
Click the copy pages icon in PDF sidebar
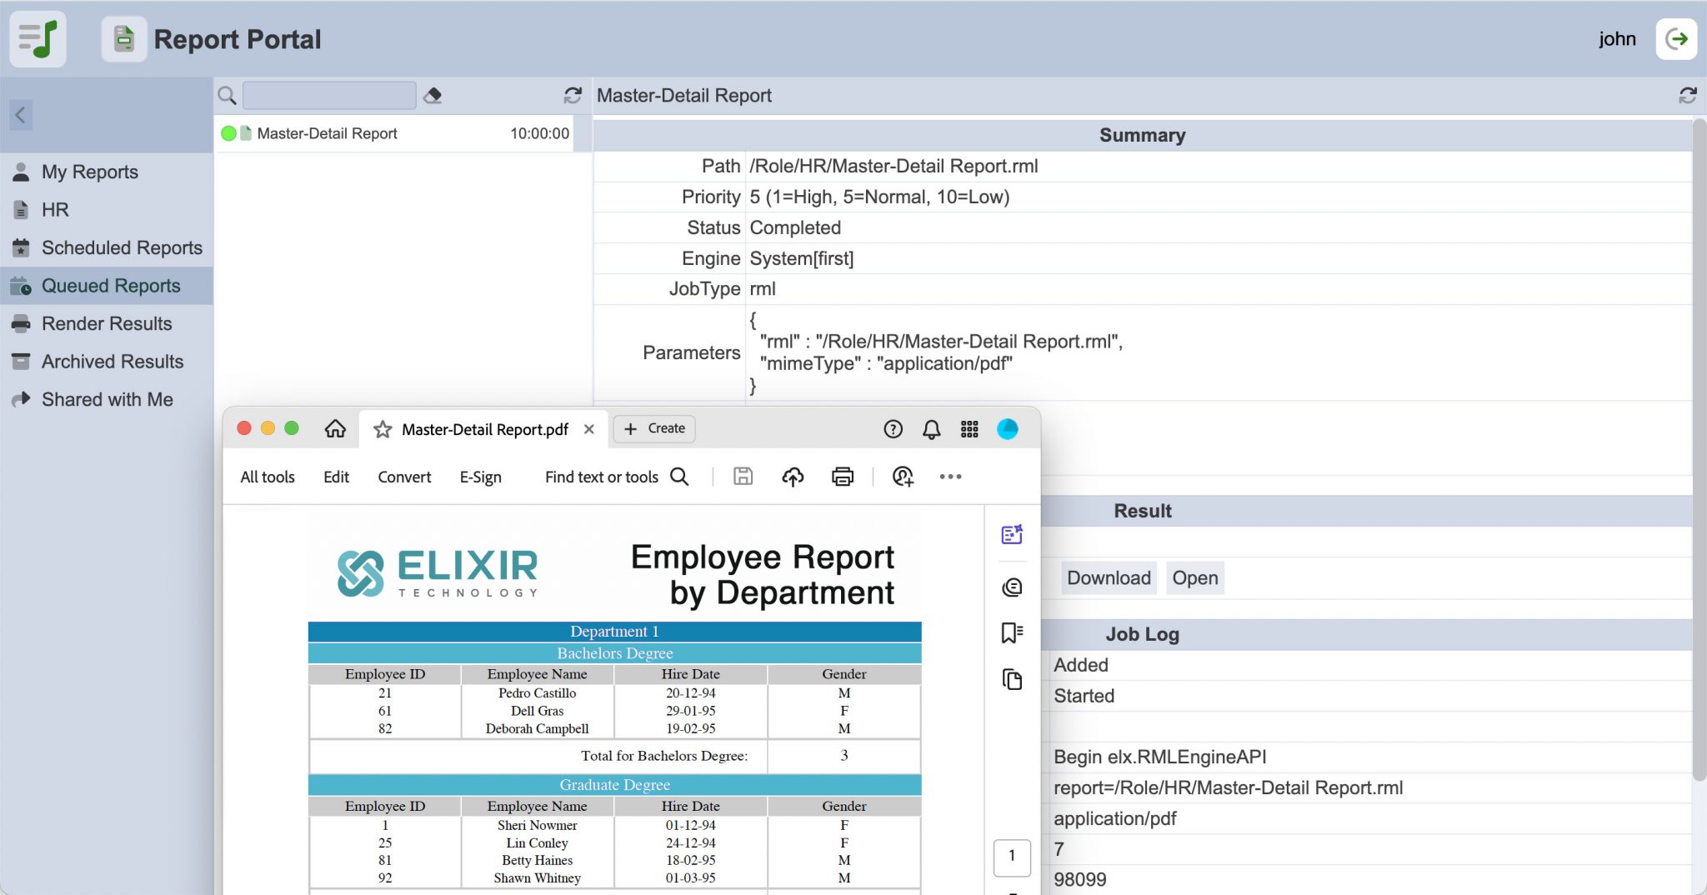coord(1013,680)
